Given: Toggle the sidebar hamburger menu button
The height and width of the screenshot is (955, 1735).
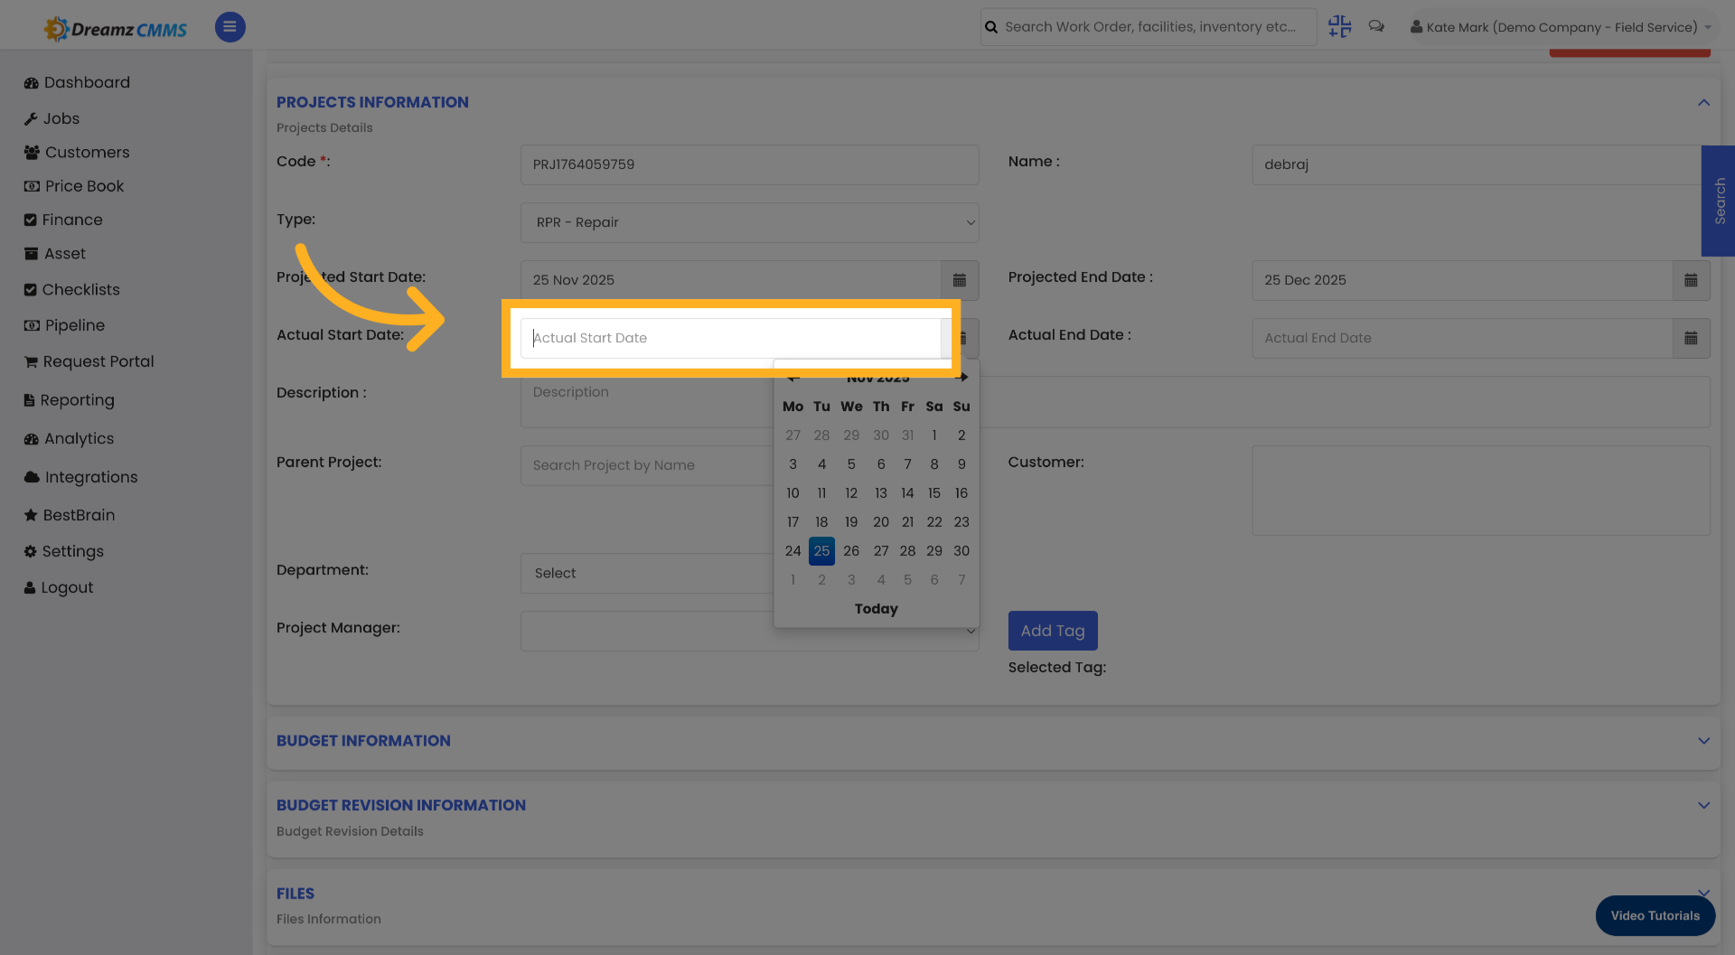Looking at the screenshot, I should click(x=230, y=27).
